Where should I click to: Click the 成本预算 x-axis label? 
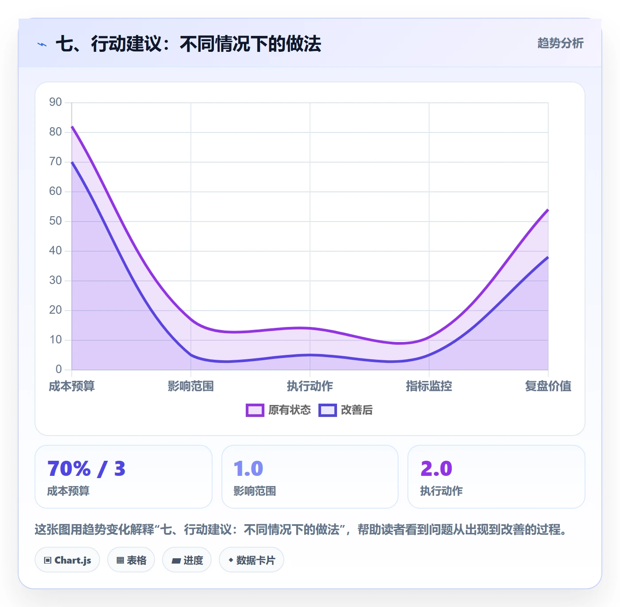tap(72, 386)
